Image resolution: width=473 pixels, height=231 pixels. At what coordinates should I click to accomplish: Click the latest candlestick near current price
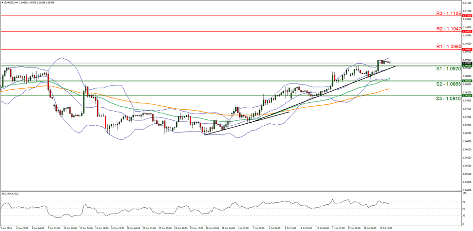390,63
